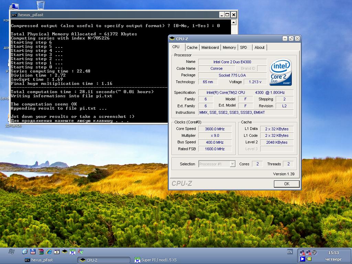Image resolution: width=352 pixels, height=264 pixels.
Task: Open the Cache tab in CPU-Z
Action: [x=192, y=47]
